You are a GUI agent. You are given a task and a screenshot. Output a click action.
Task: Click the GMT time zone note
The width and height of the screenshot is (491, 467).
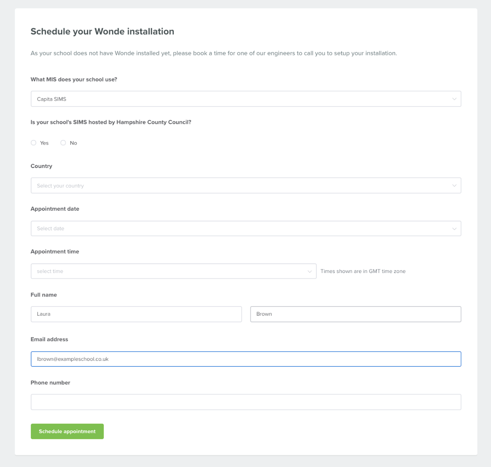pyautogui.click(x=363, y=271)
